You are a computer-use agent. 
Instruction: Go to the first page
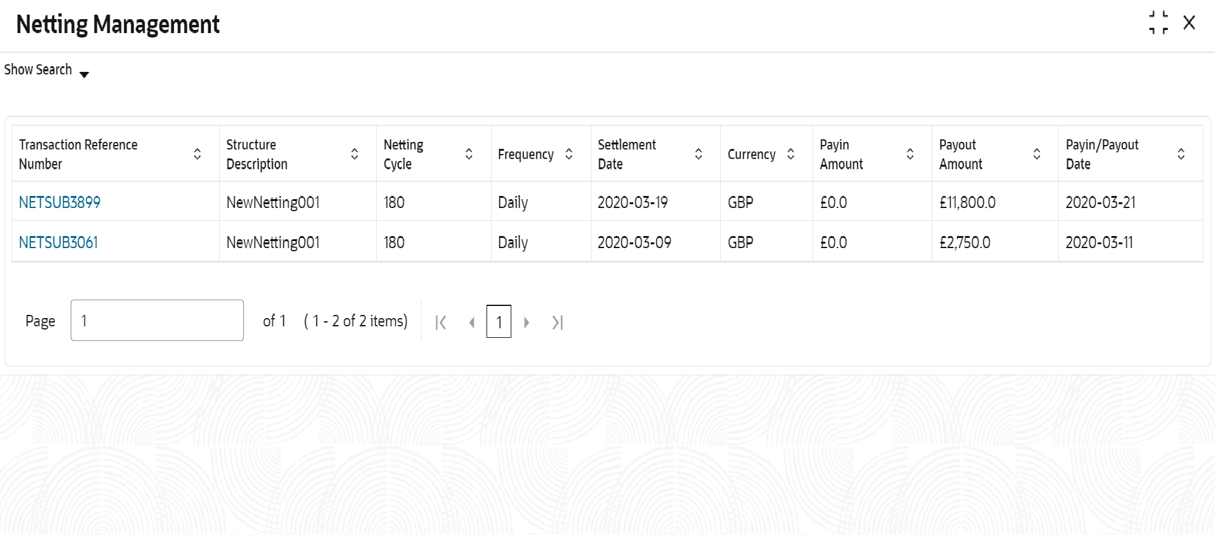(x=441, y=323)
